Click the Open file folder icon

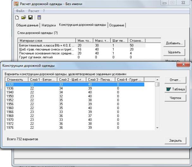point(24,17)
